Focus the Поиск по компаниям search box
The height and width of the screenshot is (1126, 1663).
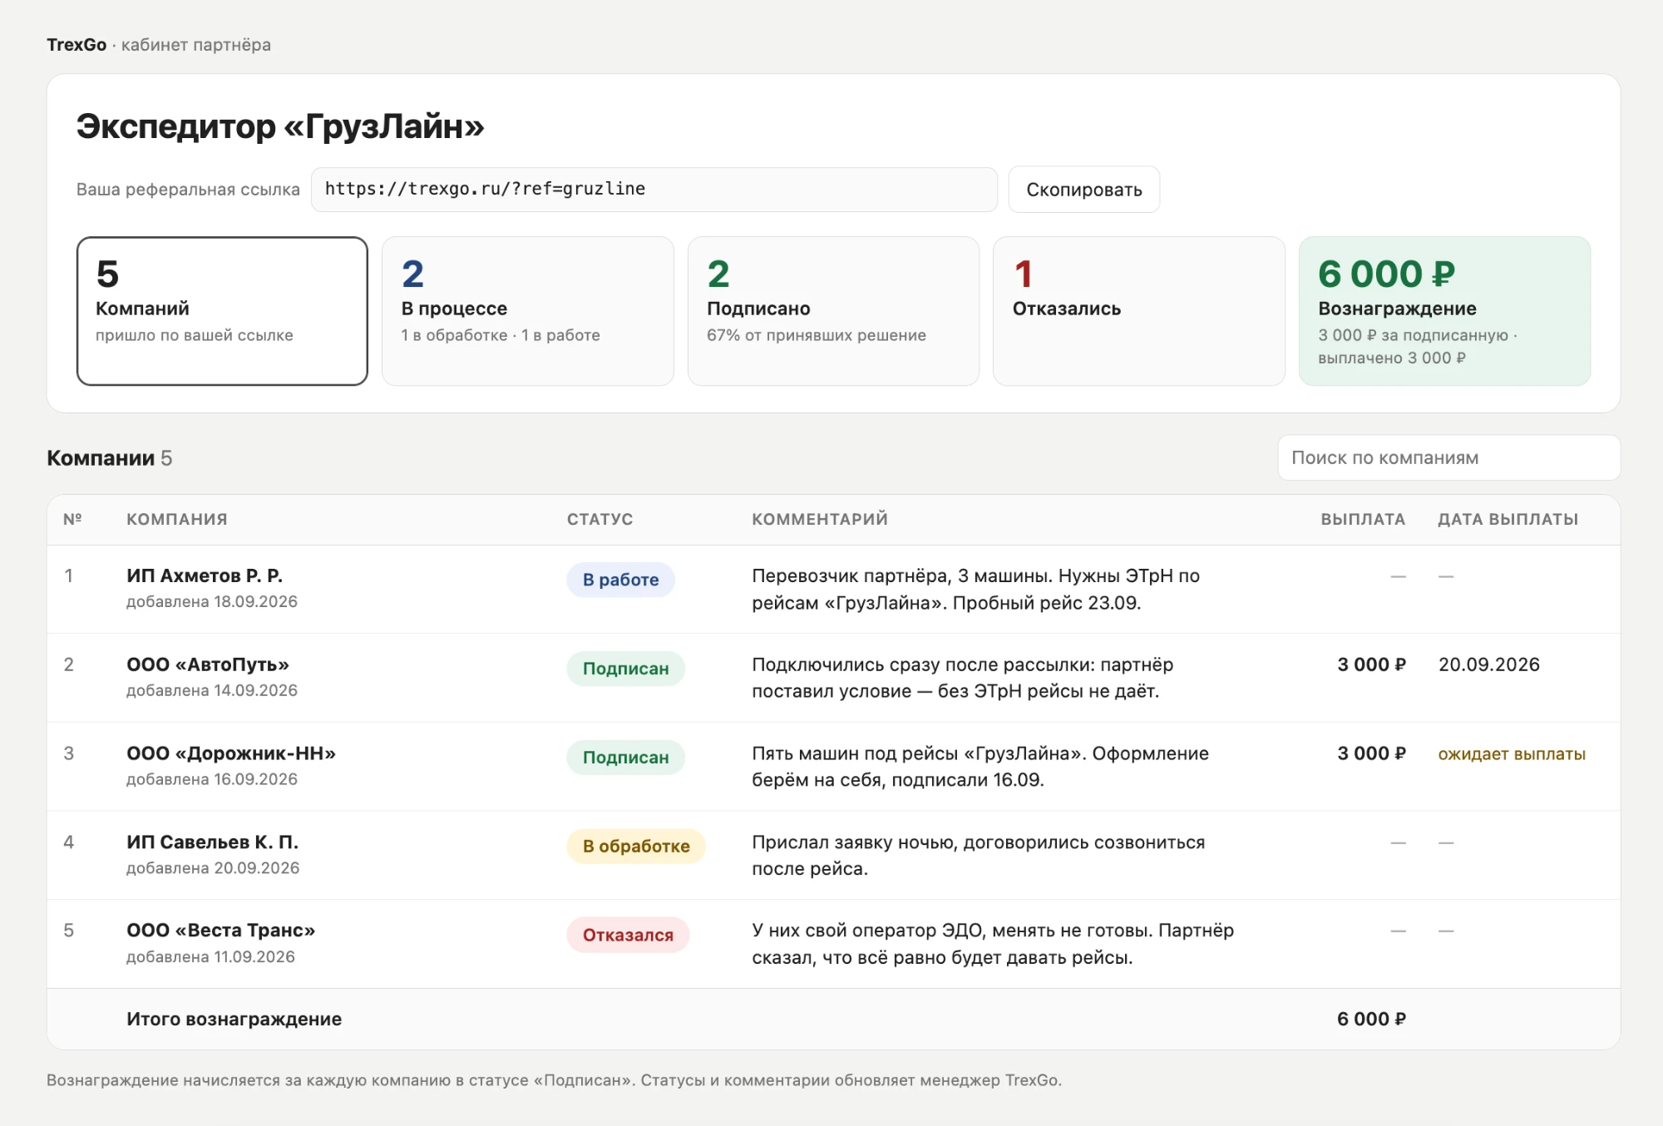pyautogui.click(x=1448, y=457)
